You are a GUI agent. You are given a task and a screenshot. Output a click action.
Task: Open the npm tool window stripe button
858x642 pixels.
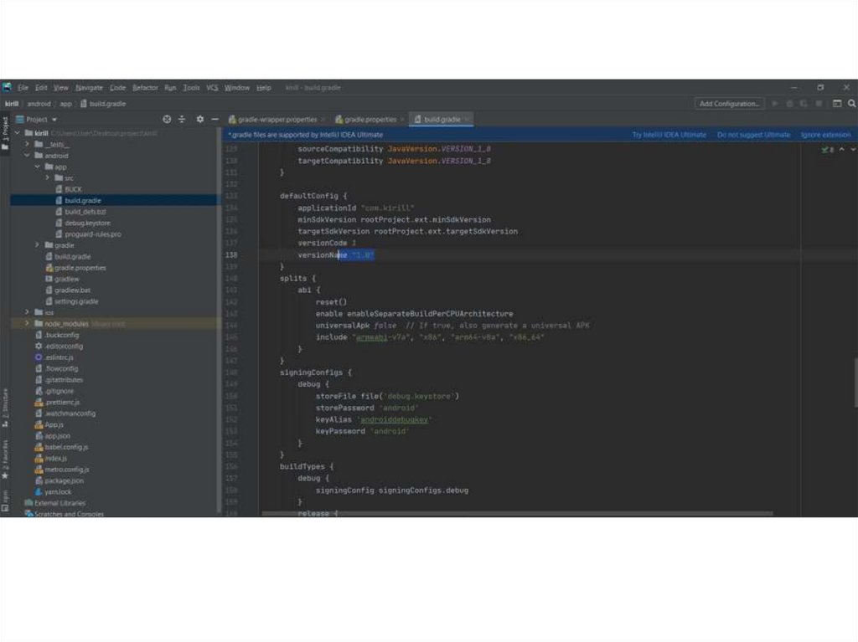5,501
